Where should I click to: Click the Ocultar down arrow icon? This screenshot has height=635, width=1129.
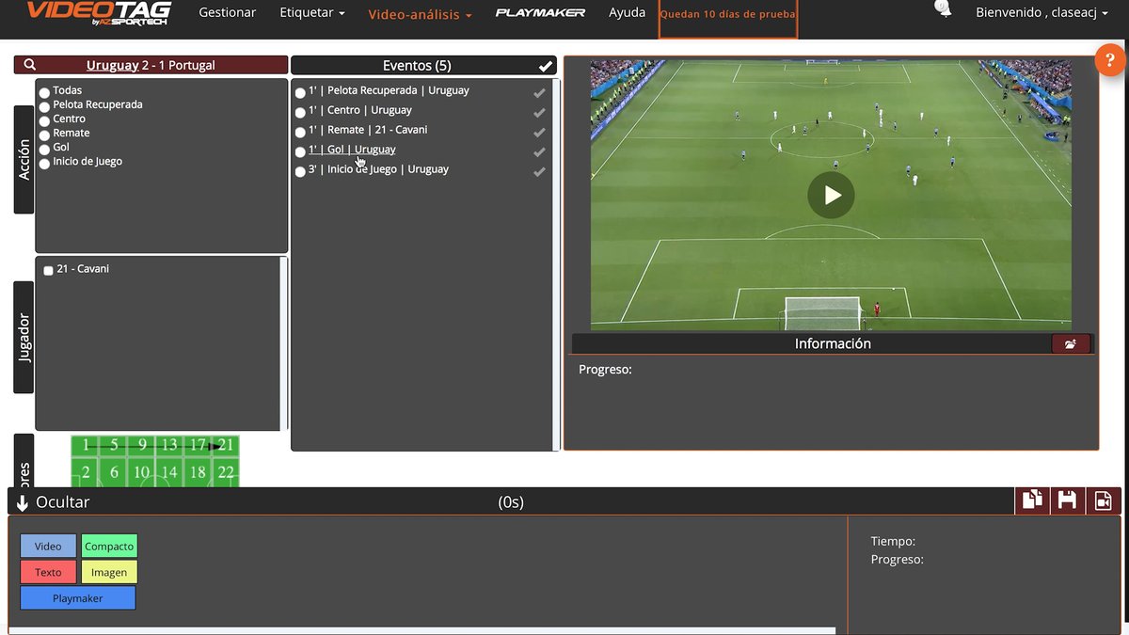[x=23, y=503]
